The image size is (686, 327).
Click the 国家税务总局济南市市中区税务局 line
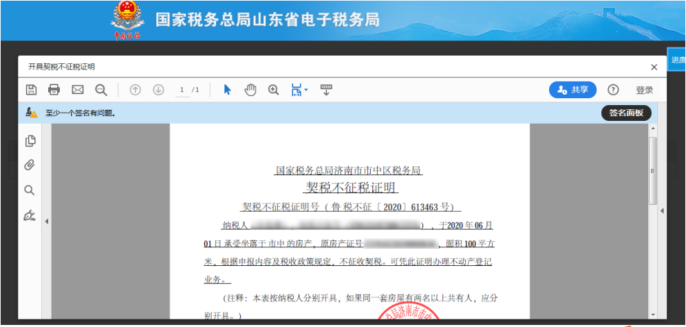click(x=348, y=170)
